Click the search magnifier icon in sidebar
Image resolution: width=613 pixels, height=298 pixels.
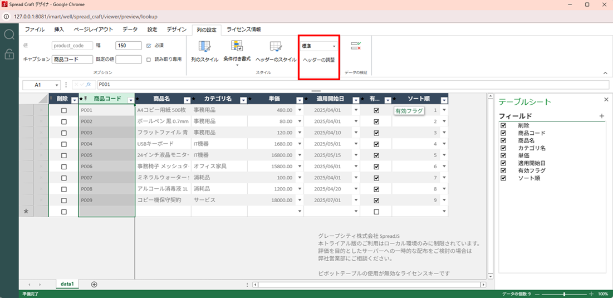9,35
